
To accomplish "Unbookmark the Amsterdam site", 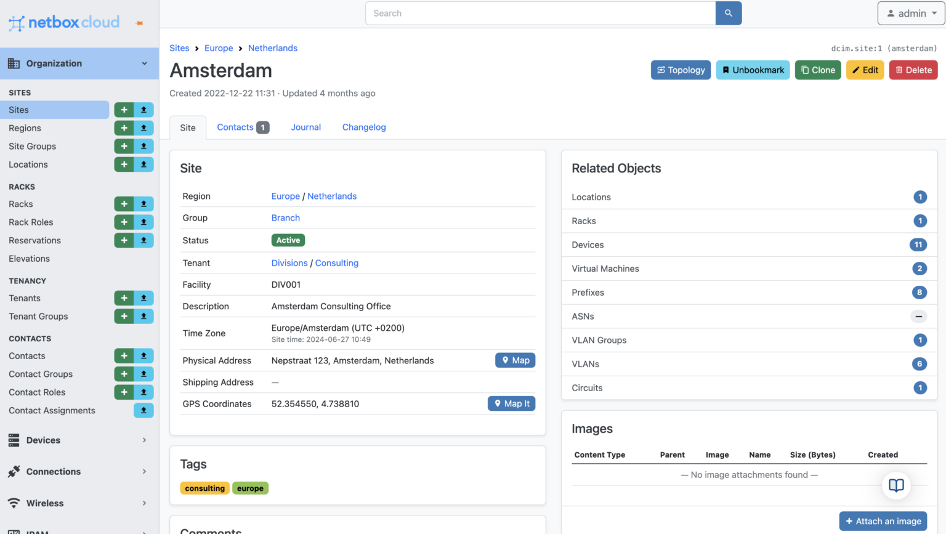I will [753, 70].
